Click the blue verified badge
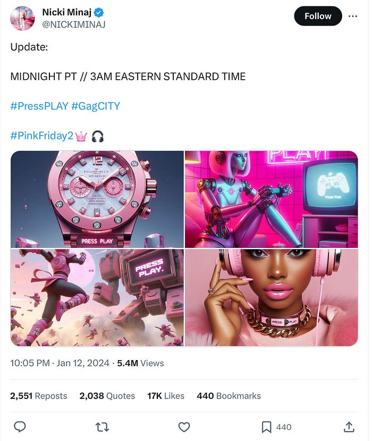This screenshot has height=441, width=372. (99, 12)
